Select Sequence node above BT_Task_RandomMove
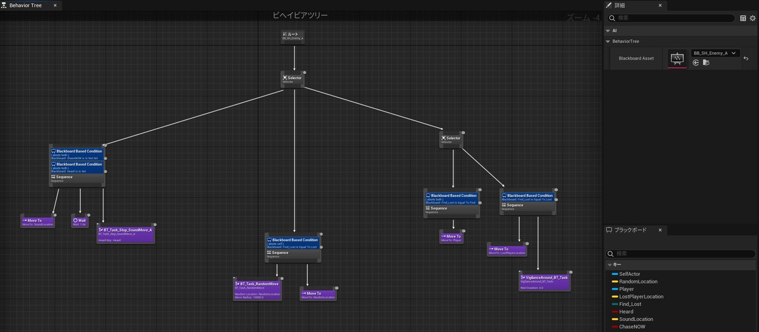Viewport: 759px width, 332px height. [x=293, y=254]
